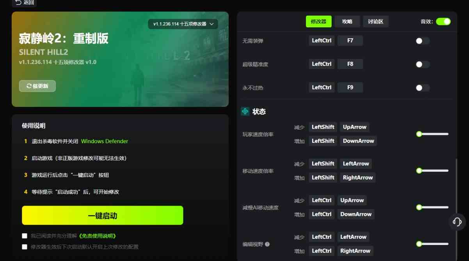Click LeftArrow key for 编辑视野 减少
The image size is (469, 261).
(353, 237)
